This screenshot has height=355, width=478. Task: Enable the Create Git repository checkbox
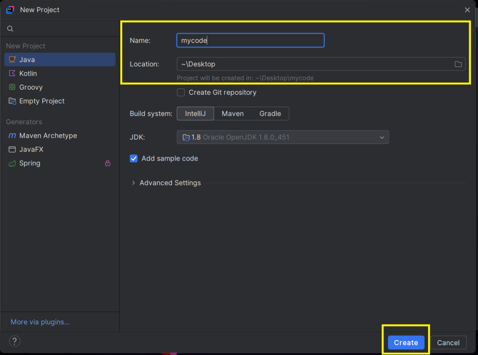tap(181, 92)
